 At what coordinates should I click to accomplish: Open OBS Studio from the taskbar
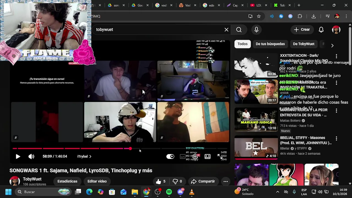pos(158,192)
